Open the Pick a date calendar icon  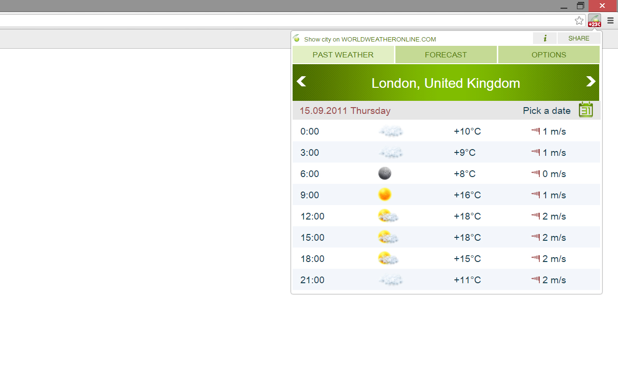click(x=586, y=110)
